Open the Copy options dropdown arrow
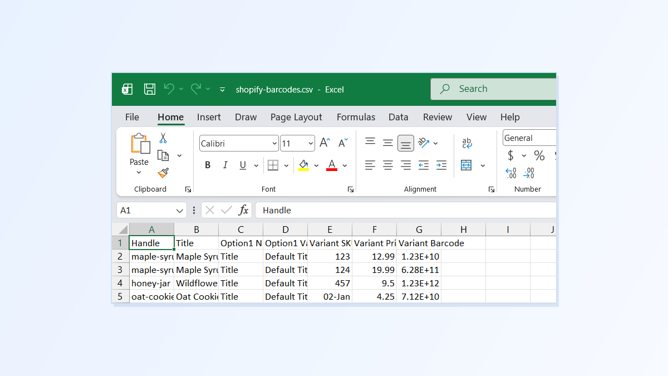 point(179,155)
